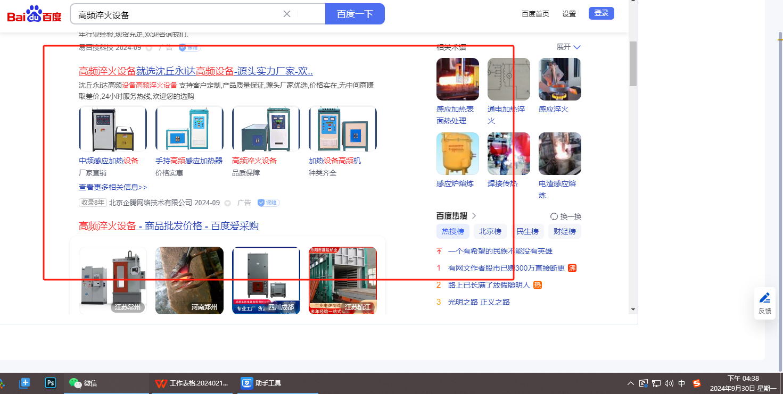This screenshot has width=783, height=394.
Task: Open the 河南郑州 product card
Action: tap(189, 280)
